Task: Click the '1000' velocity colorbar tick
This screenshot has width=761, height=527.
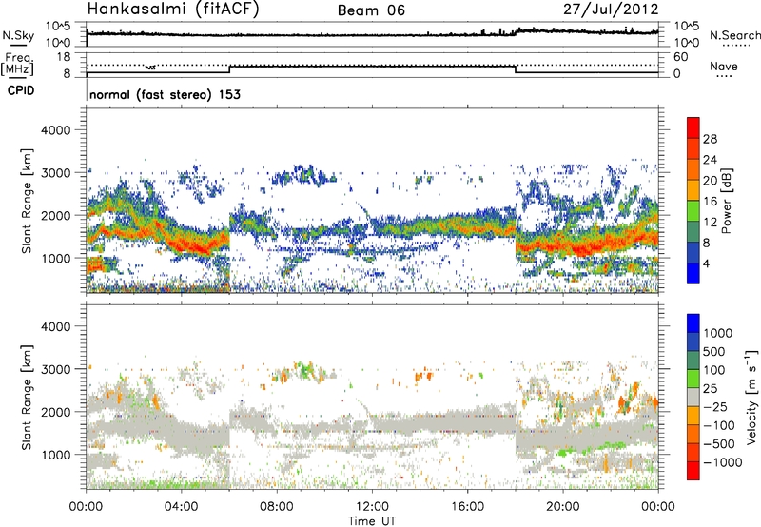Action: (717, 333)
